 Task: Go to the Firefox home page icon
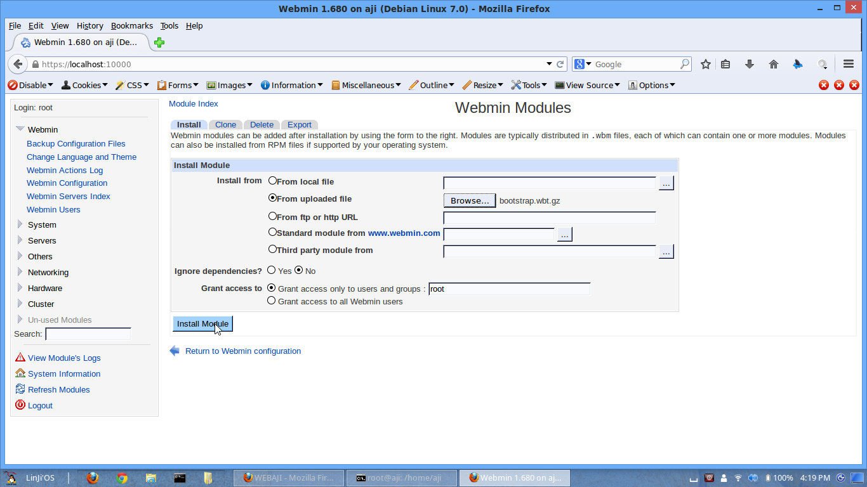(x=773, y=64)
